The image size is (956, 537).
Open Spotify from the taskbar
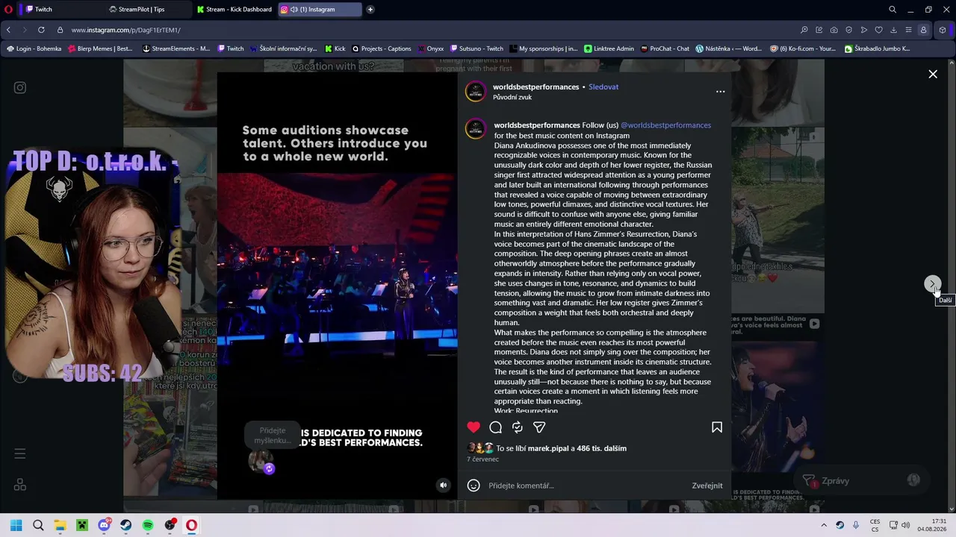[148, 525]
